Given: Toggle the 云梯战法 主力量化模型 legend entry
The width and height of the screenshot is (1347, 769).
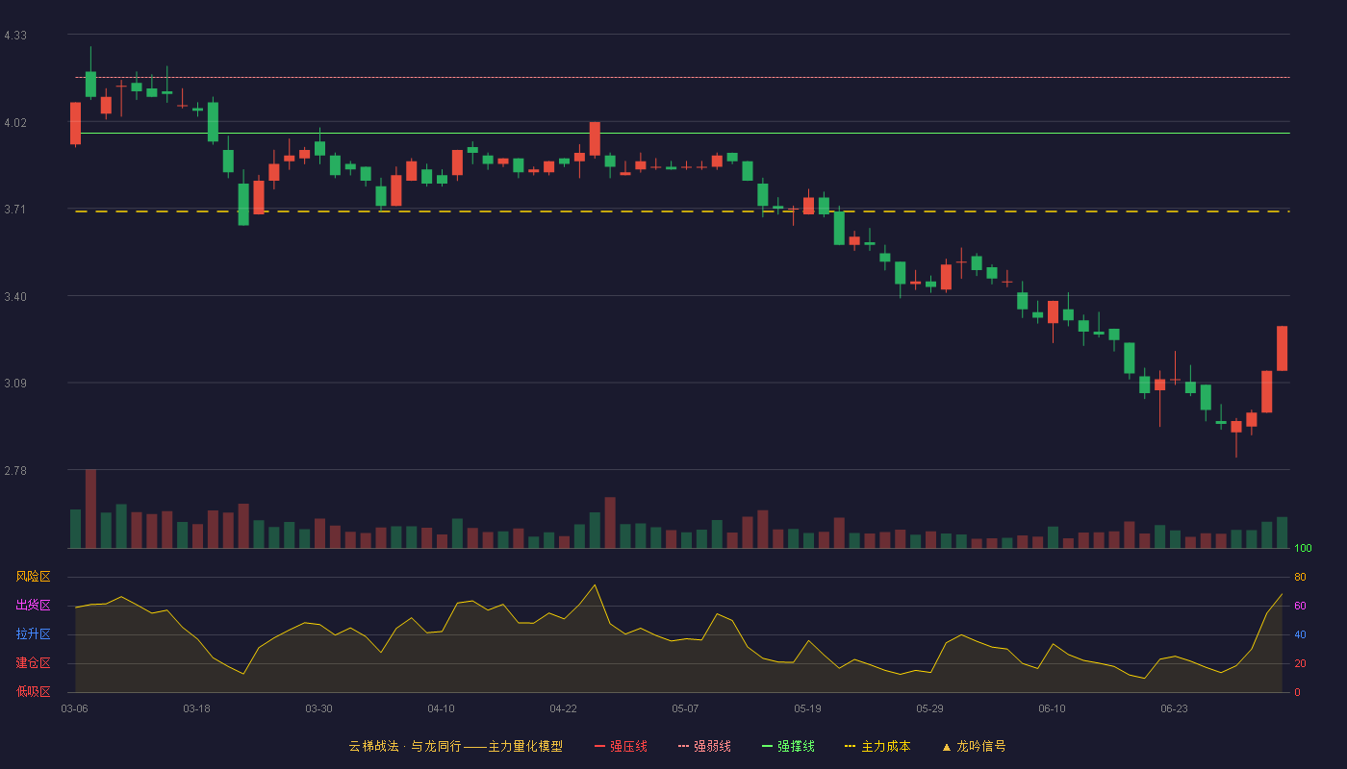Looking at the screenshot, I should click(455, 746).
